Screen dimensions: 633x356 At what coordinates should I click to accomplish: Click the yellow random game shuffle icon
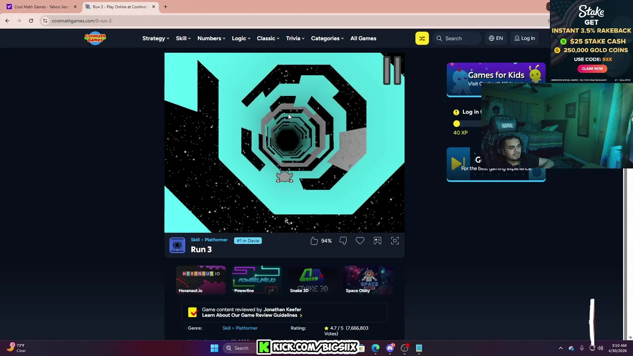pyautogui.click(x=422, y=38)
